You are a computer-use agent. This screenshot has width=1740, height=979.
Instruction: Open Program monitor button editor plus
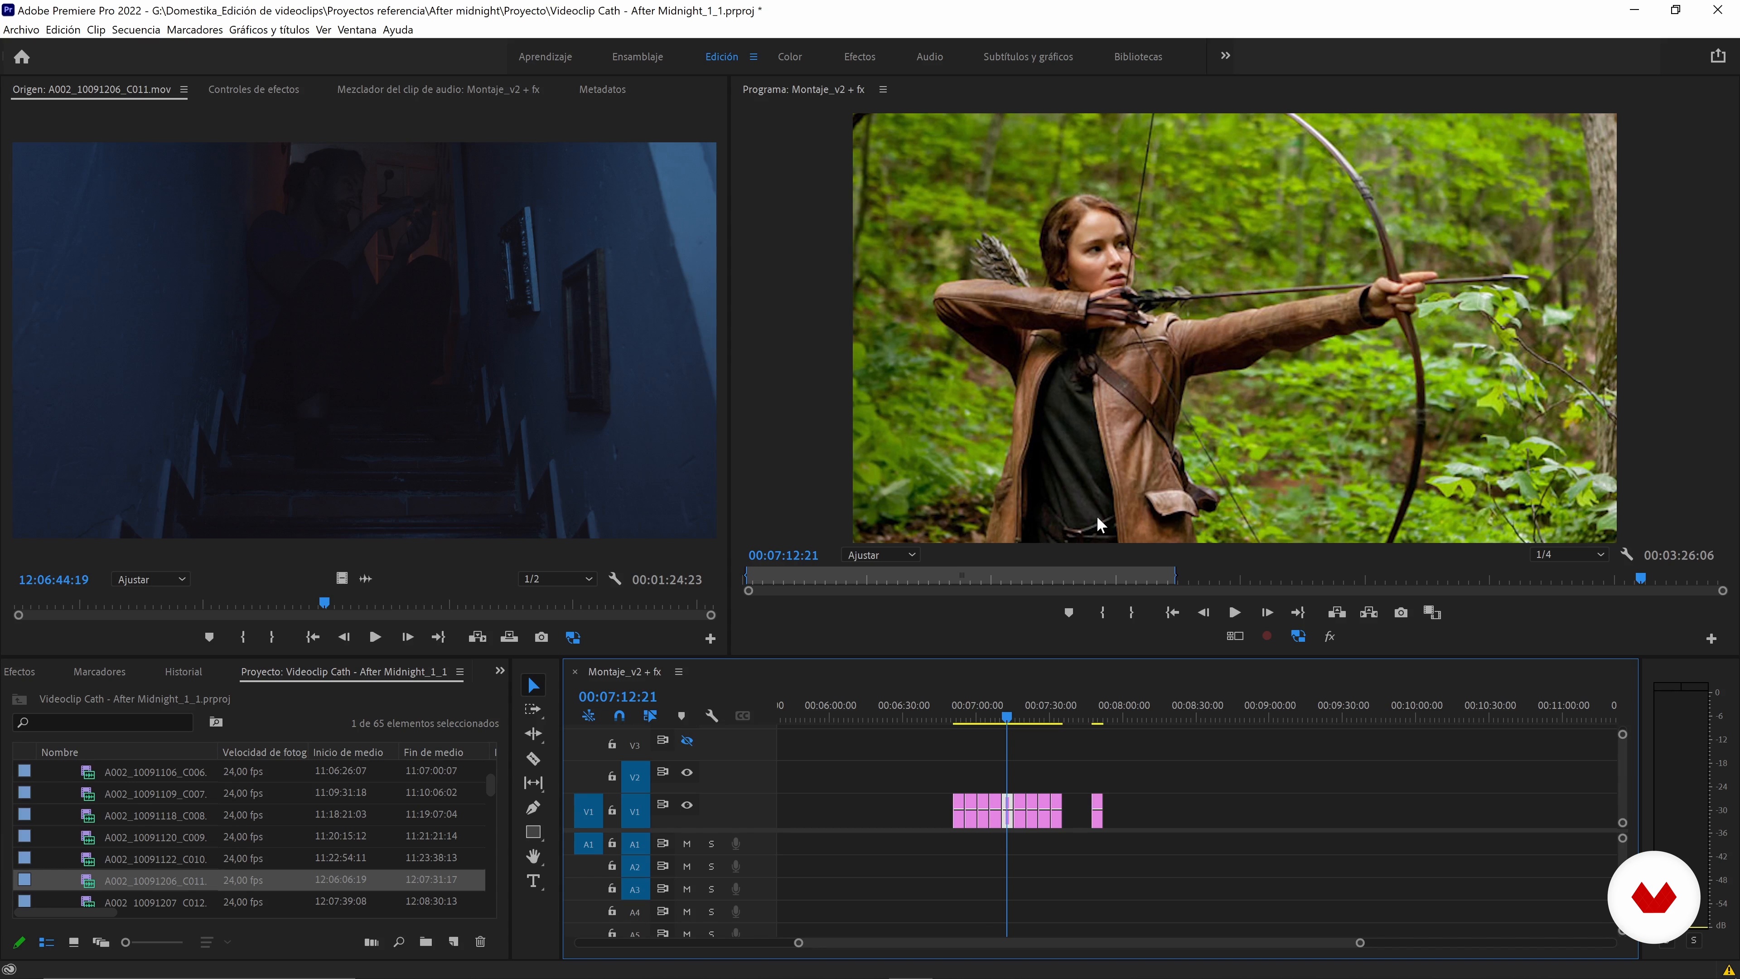tap(1711, 639)
